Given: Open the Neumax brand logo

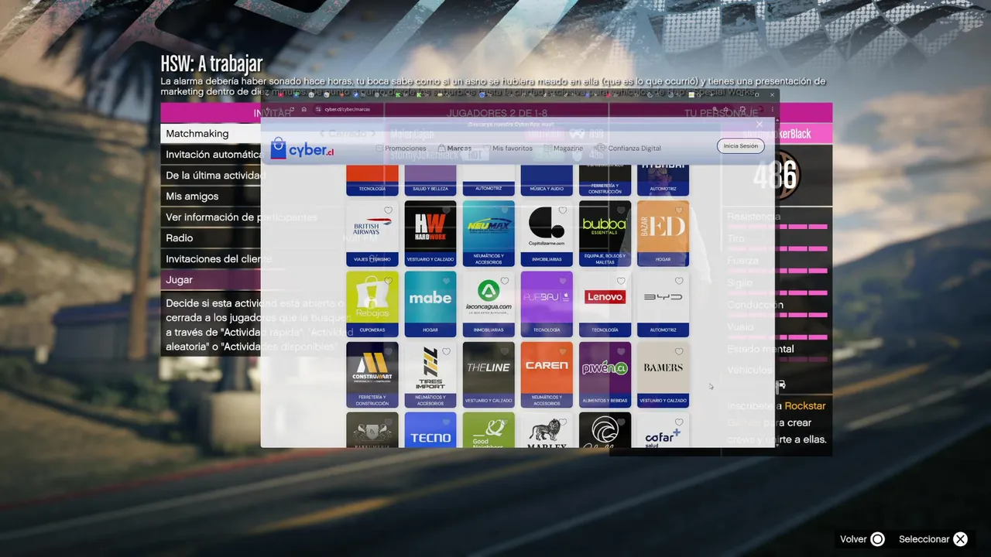Looking at the screenshot, I should [x=489, y=226].
